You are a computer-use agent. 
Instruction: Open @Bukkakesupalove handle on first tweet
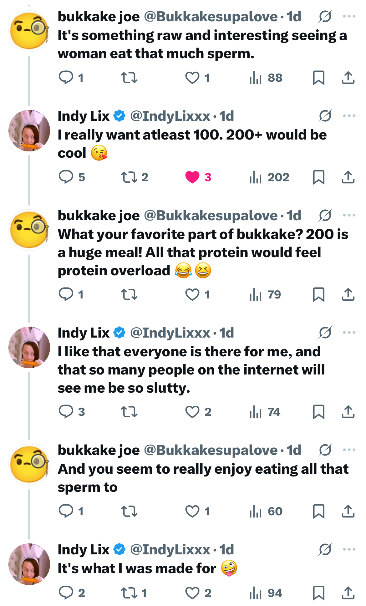[211, 17]
